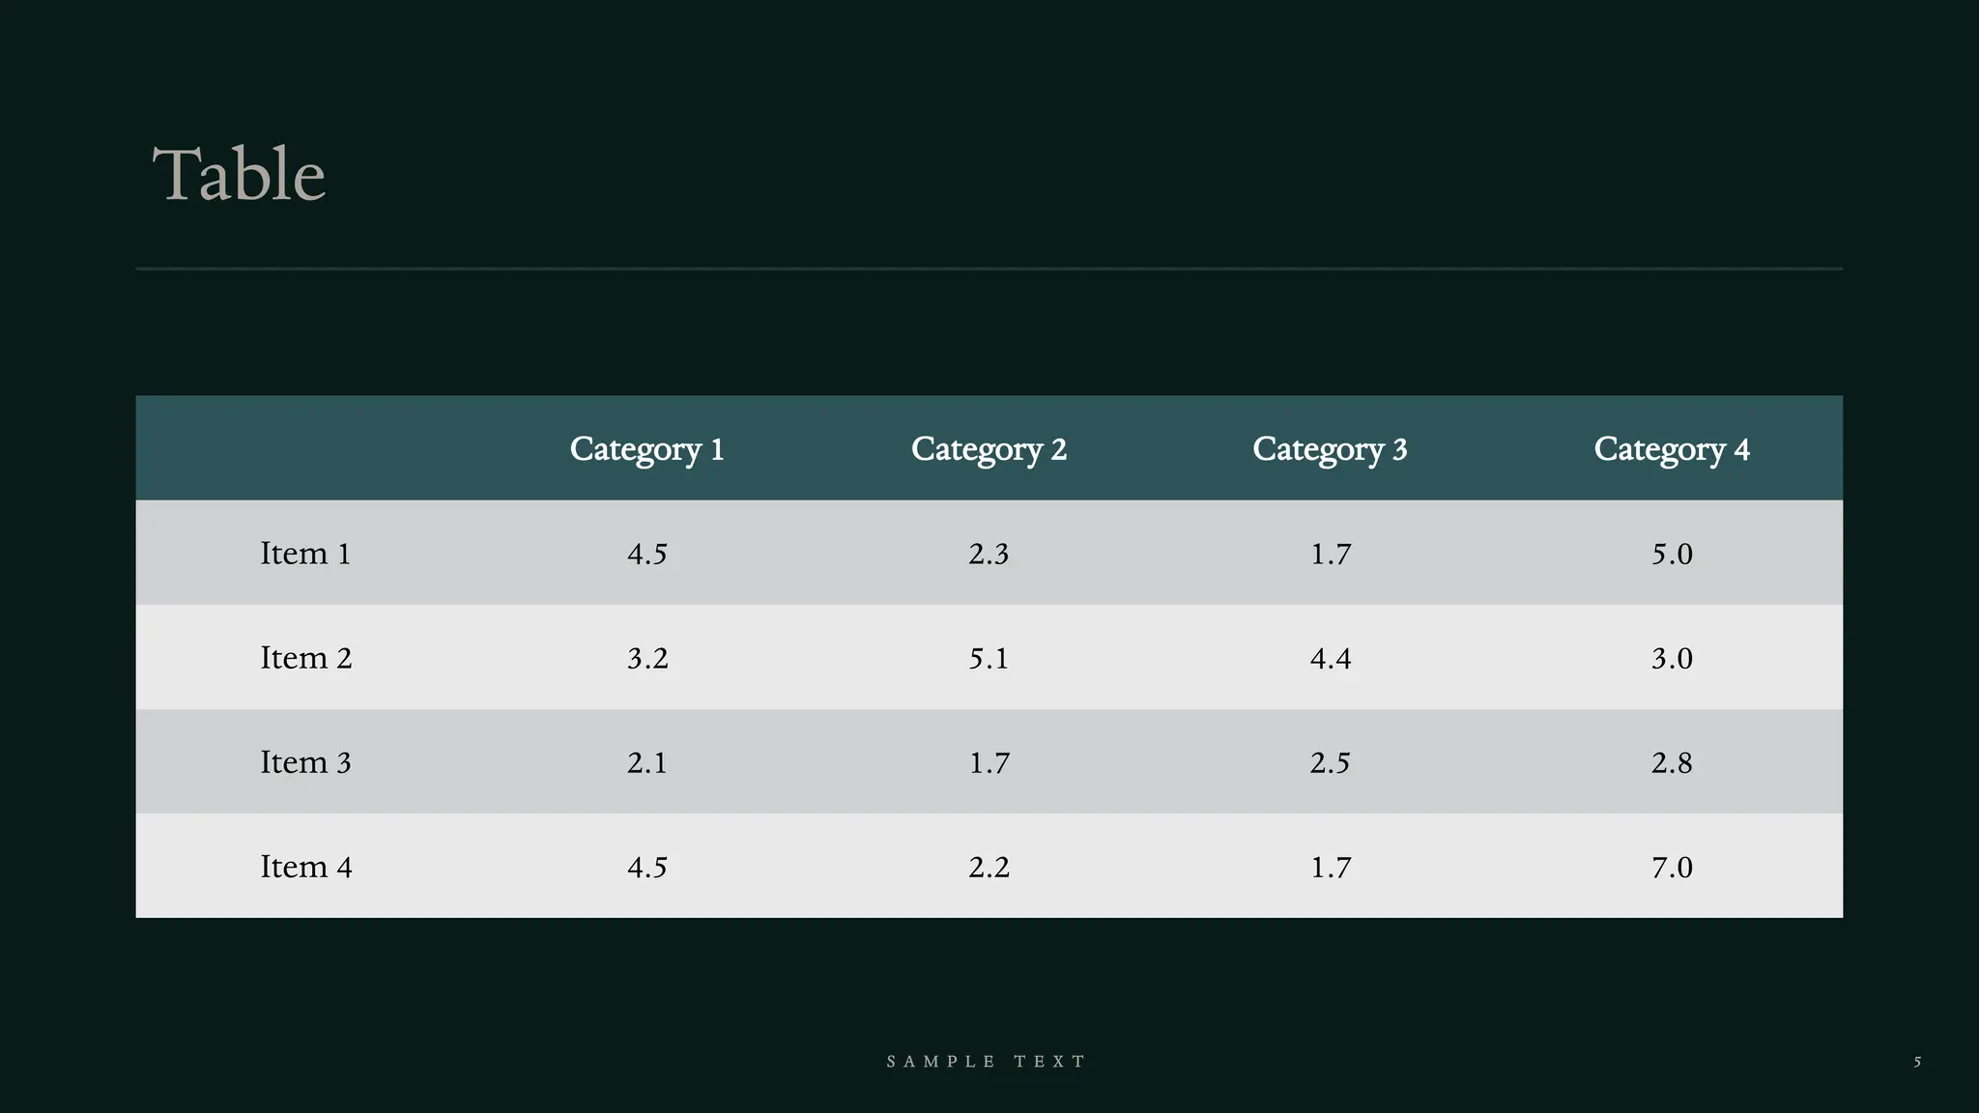Click the Category 3 column header

coord(1330,449)
